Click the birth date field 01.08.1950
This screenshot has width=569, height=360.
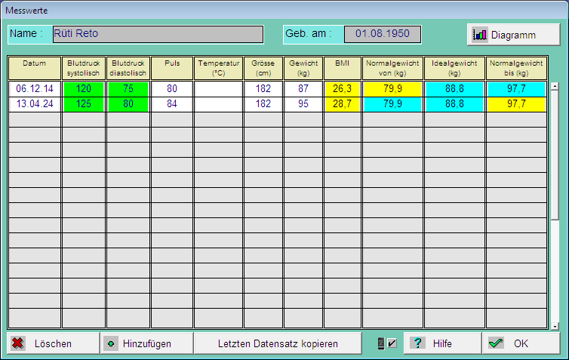(382, 34)
